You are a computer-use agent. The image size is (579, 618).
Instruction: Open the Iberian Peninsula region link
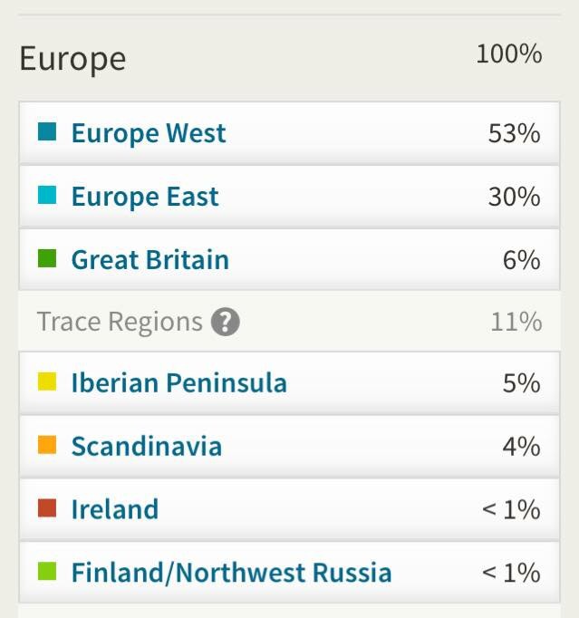179,382
